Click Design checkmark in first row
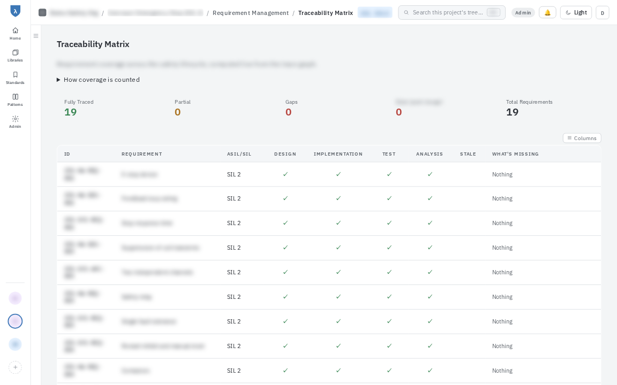The image size is (617, 385). click(x=285, y=174)
